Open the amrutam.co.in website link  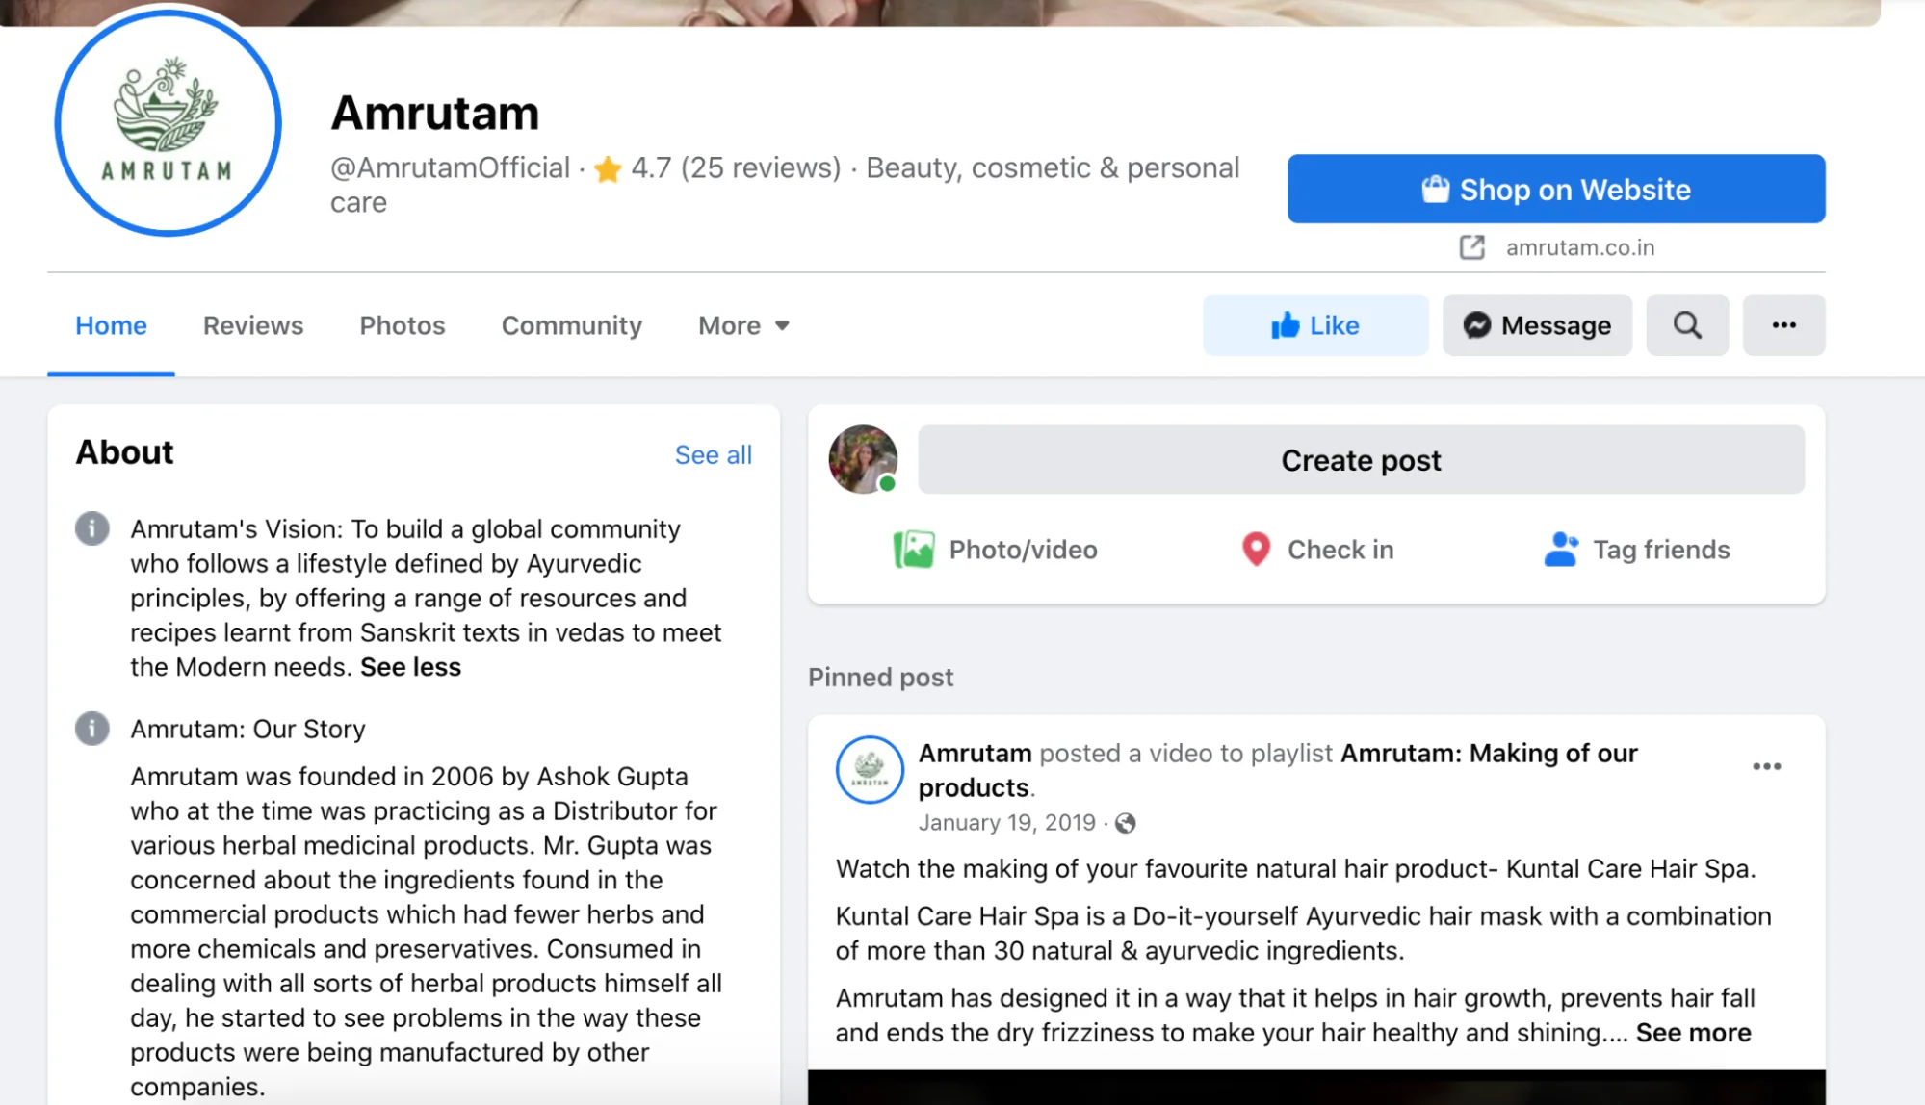[1578, 247]
